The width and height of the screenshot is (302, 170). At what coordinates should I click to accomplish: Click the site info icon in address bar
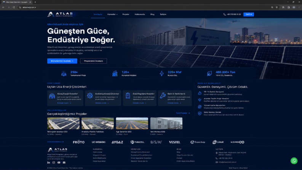coord(20,7)
